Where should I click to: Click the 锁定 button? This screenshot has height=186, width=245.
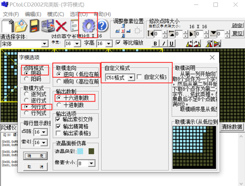237,26
